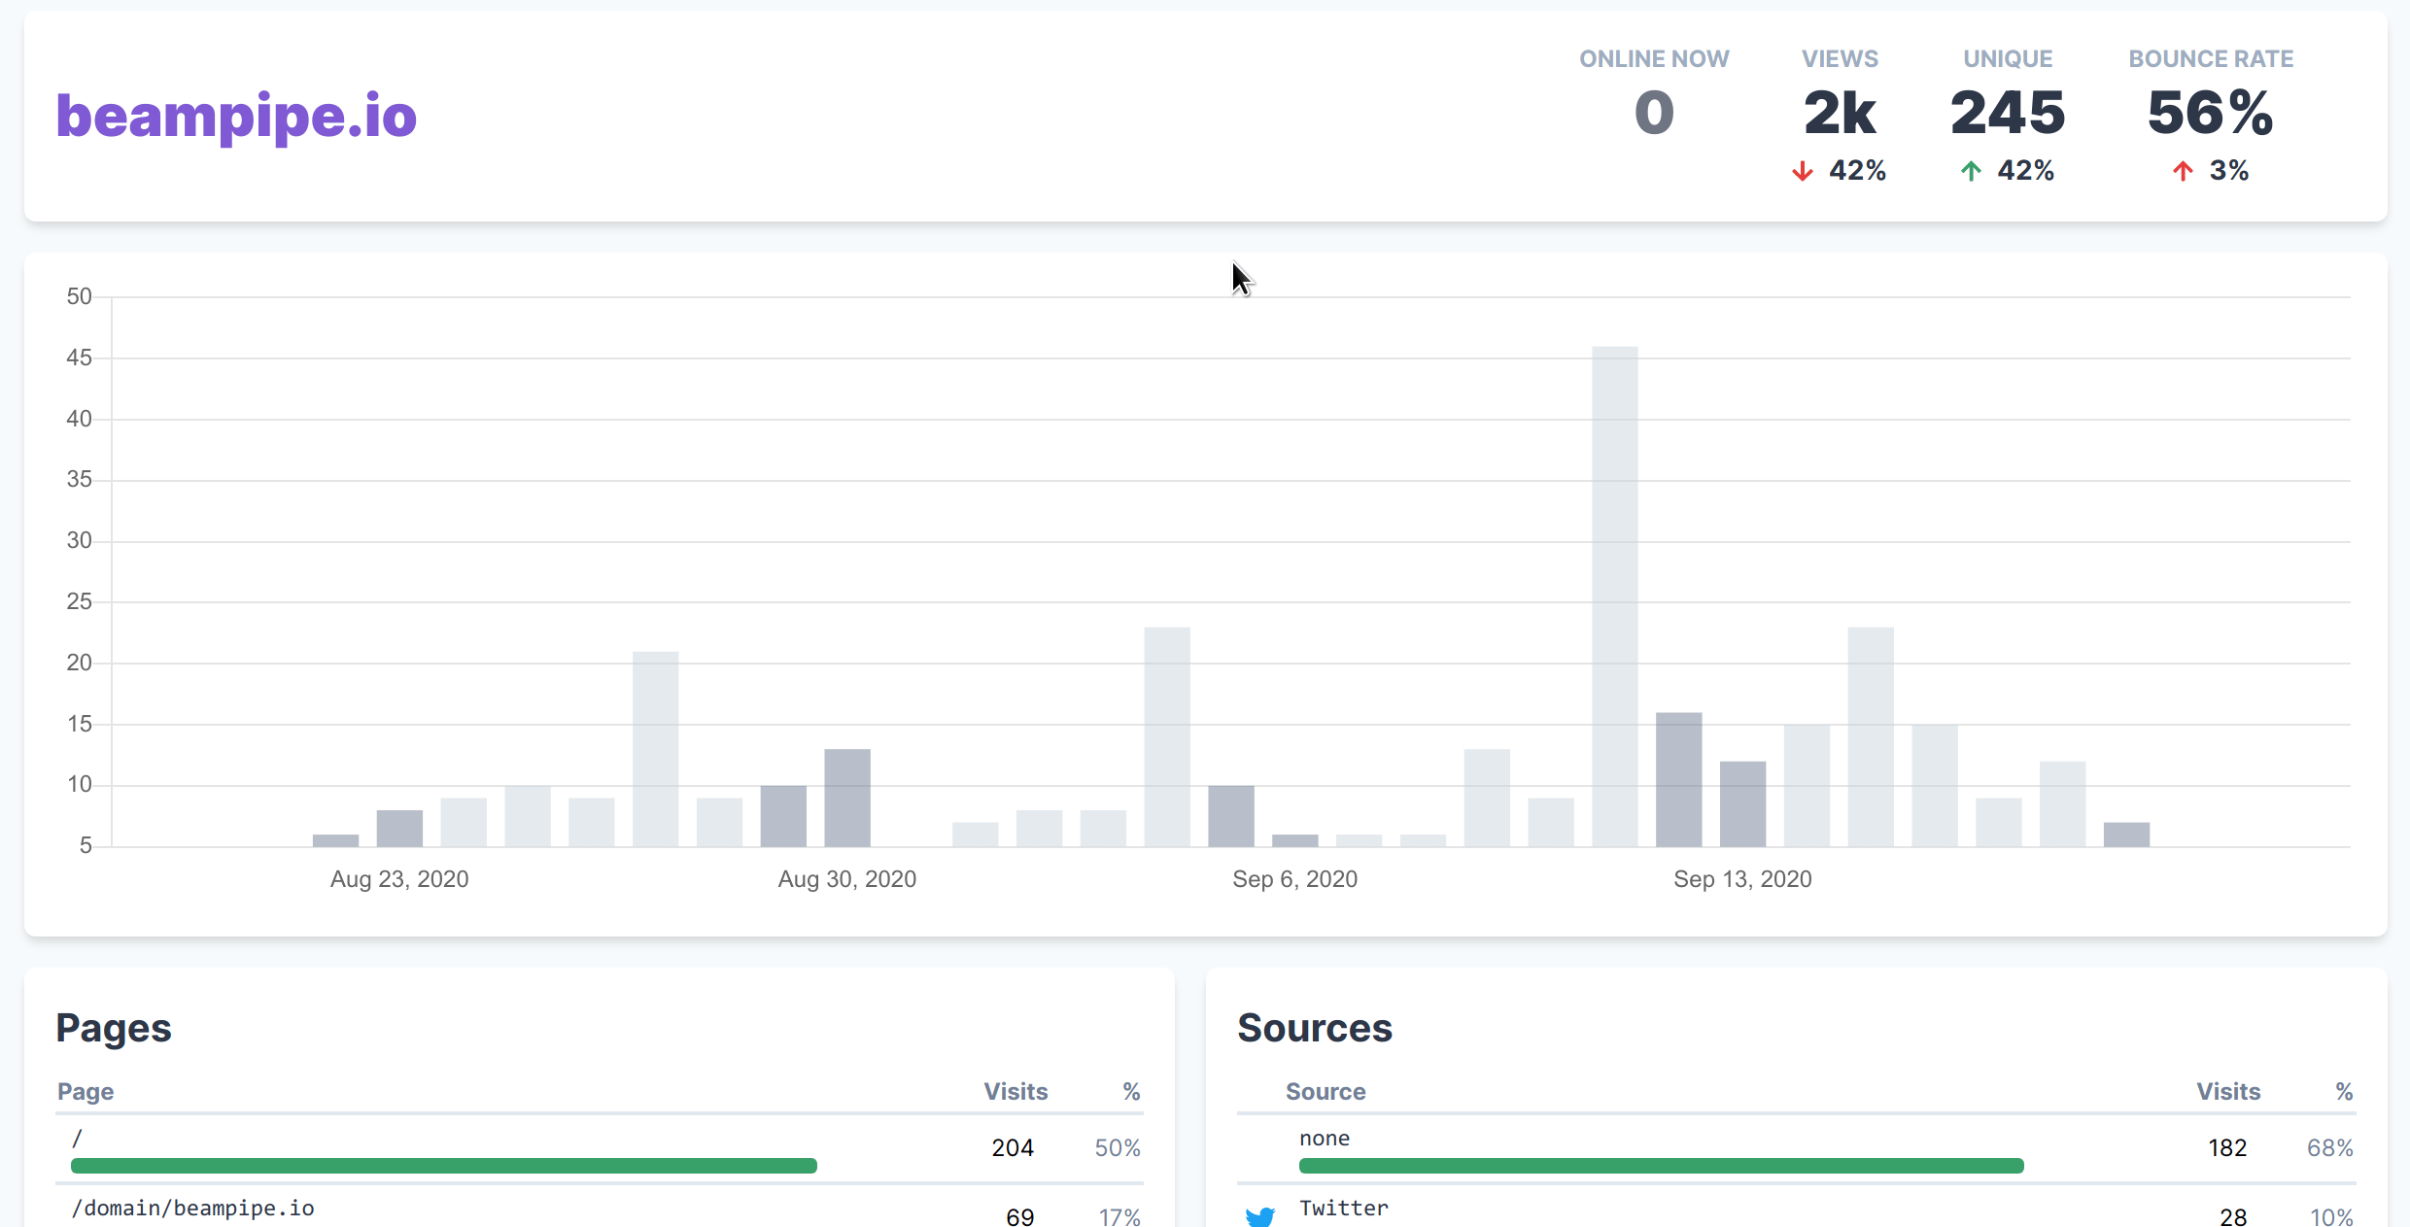
Task: Select the Twitter source row label
Action: (1343, 1208)
